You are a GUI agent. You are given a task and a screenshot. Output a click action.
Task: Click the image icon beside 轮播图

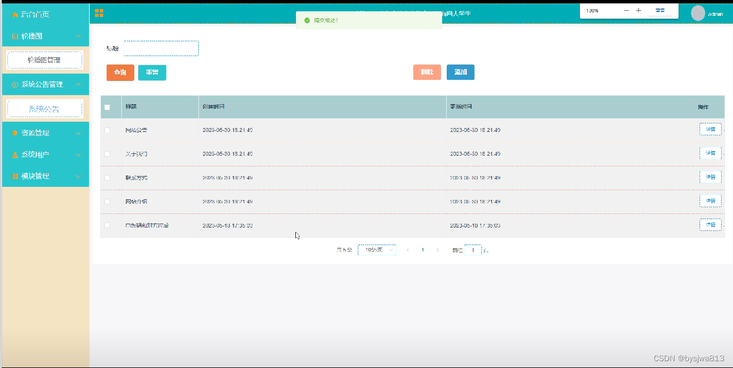pyautogui.click(x=15, y=36)
